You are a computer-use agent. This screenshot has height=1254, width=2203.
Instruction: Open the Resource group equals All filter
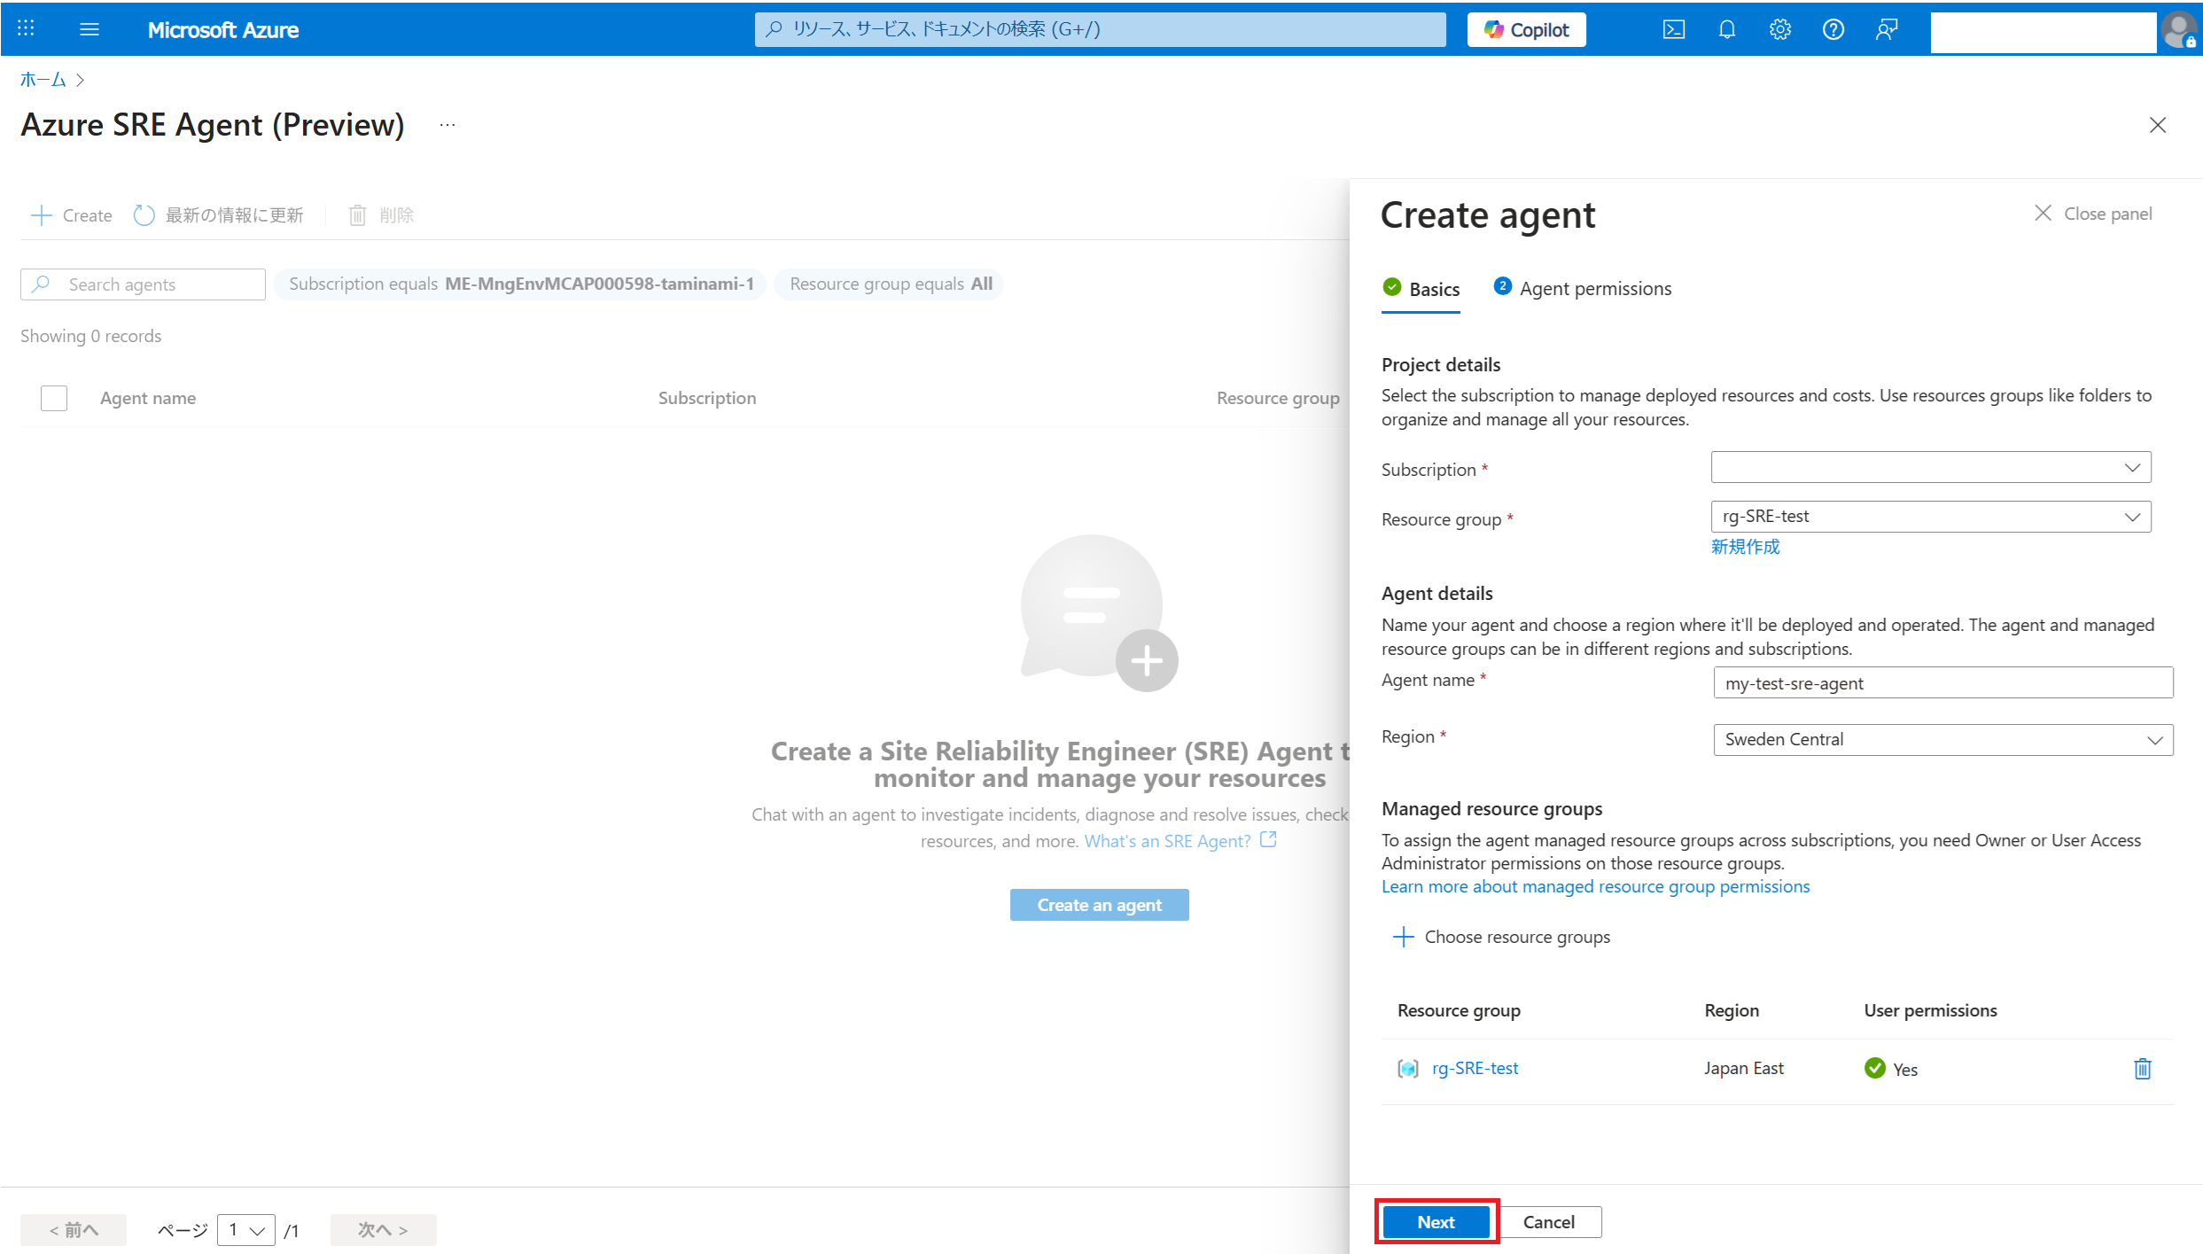[890, 284]
